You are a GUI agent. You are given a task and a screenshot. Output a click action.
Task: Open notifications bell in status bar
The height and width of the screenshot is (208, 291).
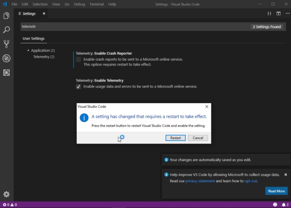pyautogui.click(x=283, y=204)
